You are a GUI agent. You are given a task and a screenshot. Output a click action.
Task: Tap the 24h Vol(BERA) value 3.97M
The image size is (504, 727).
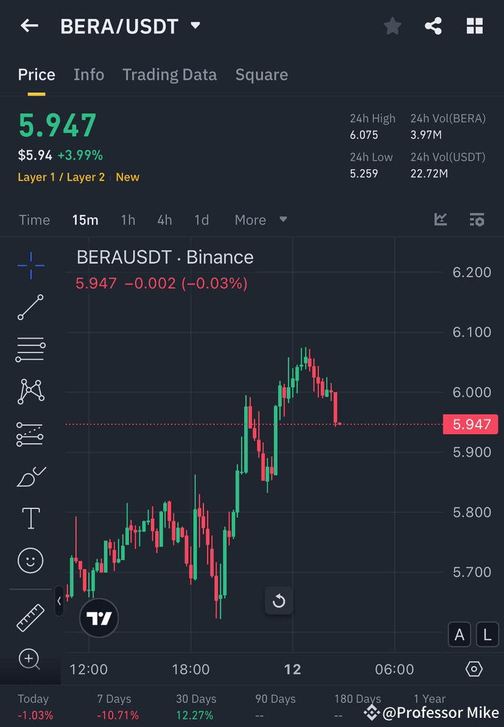point(426,135)
